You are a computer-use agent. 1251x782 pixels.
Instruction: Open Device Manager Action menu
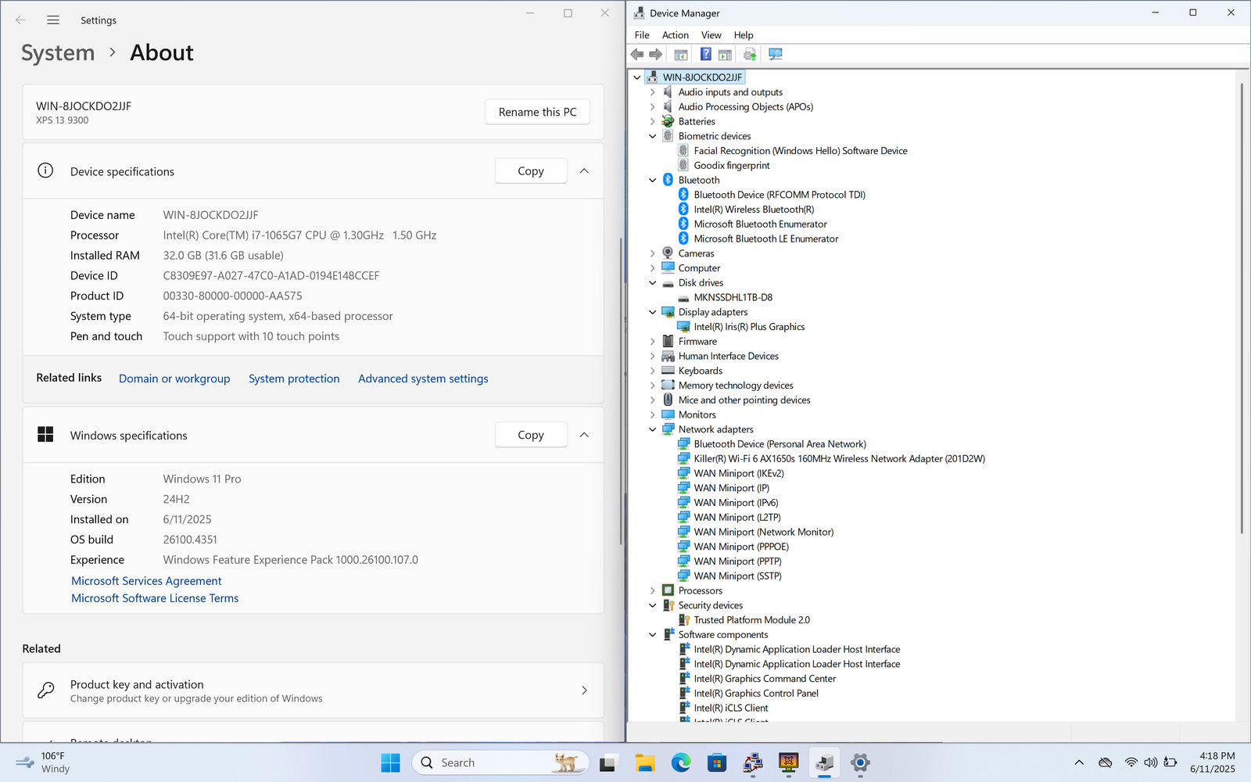point(676,35)
